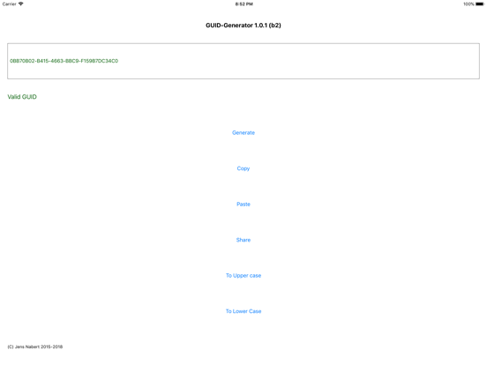Click inside the GUID text field
This screenshot has width=487, height=365.
coord(243,61)
